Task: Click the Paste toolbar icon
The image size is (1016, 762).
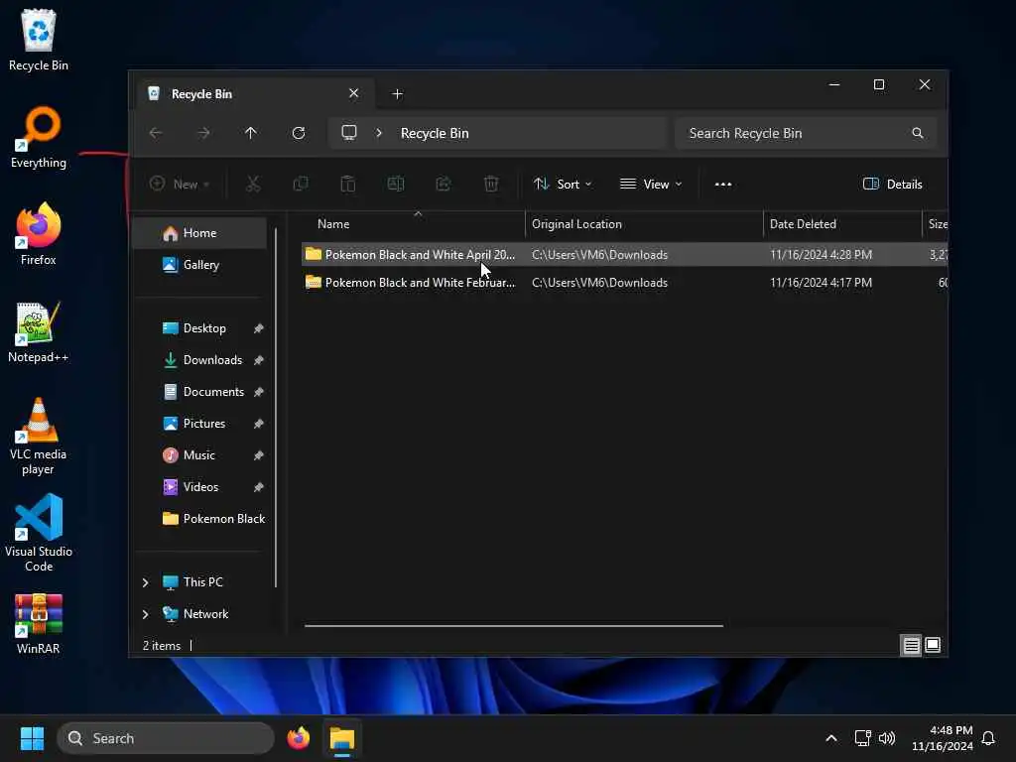Action: click(x=348, y=184)
